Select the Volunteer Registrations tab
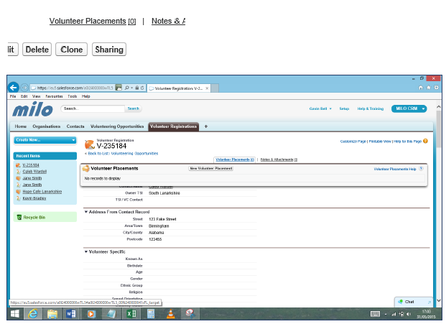 coord(174,126)
